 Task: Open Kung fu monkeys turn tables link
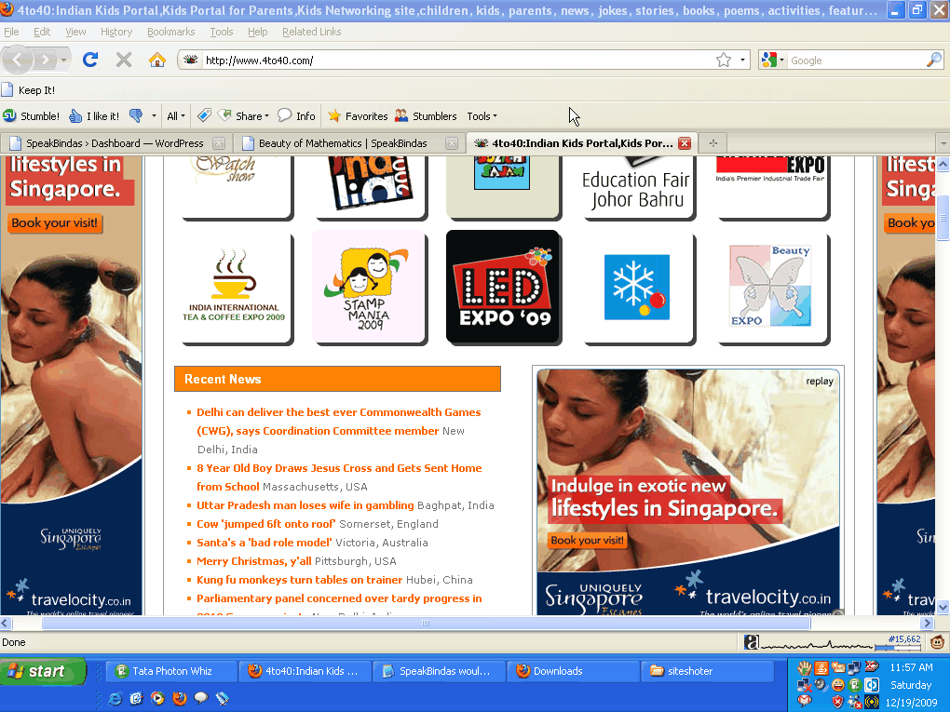(299, 580)
